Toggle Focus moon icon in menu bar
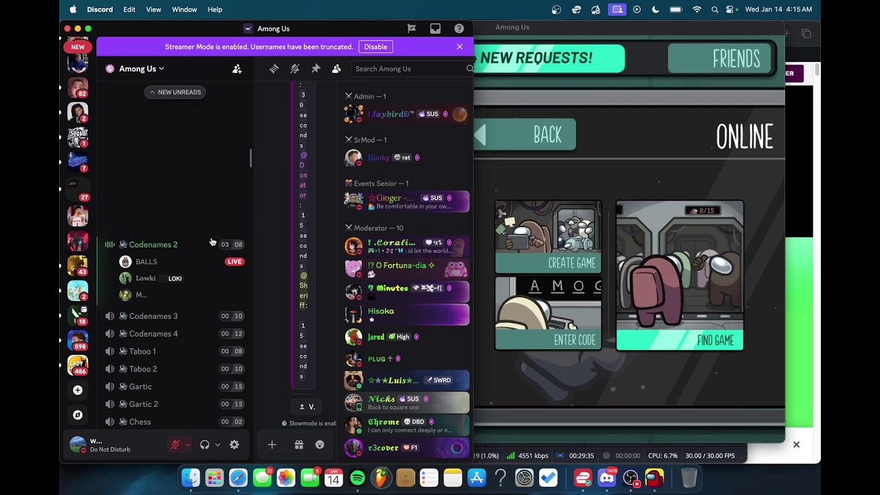880x495 pixels. [655, 10]
